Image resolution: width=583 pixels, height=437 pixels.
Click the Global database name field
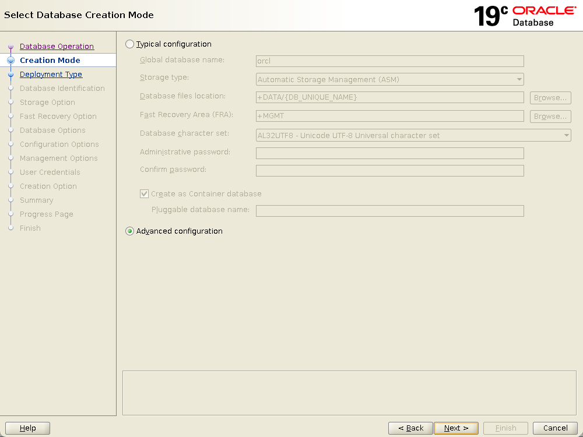point(389,61)
